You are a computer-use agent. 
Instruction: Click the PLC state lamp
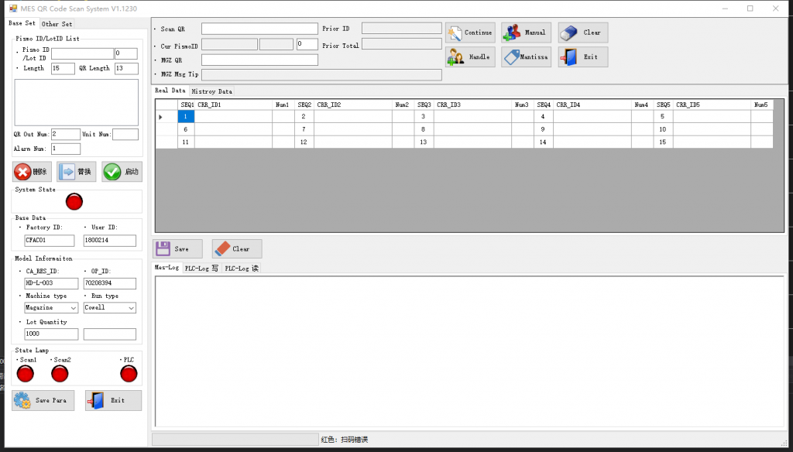pyautogui.click(x=129, y=374)
